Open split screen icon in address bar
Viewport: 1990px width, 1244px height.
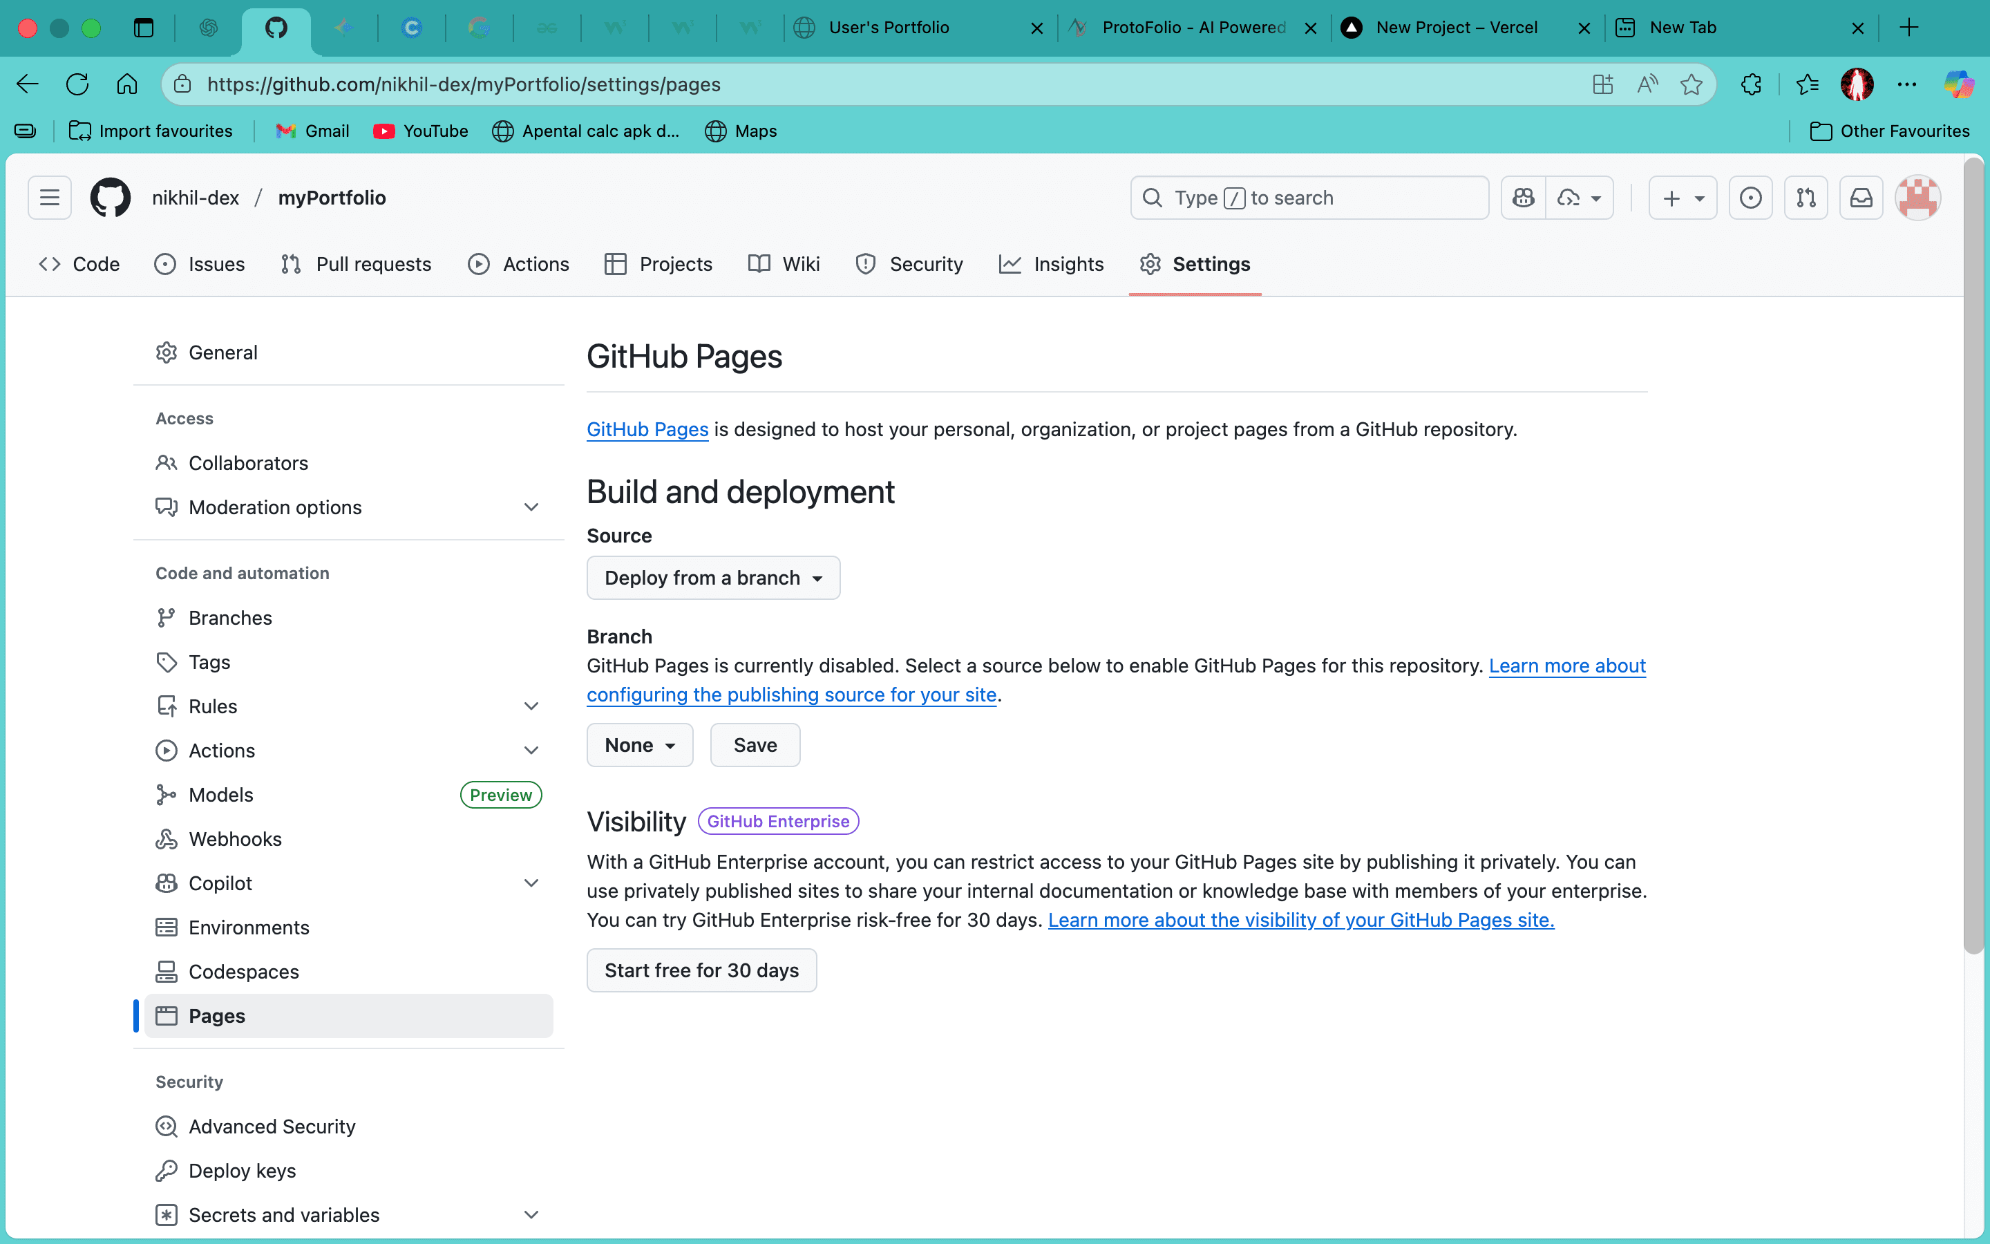point(1602,84)
